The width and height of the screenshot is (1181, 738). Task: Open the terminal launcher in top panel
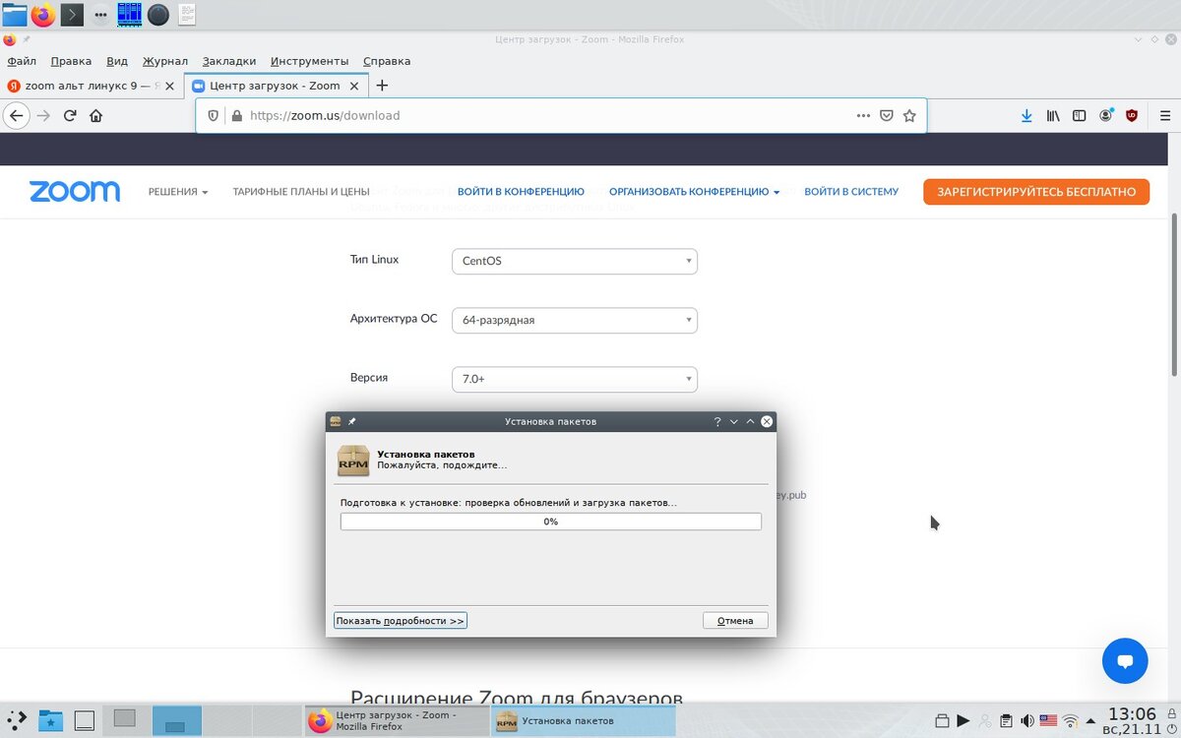(72, 14)
